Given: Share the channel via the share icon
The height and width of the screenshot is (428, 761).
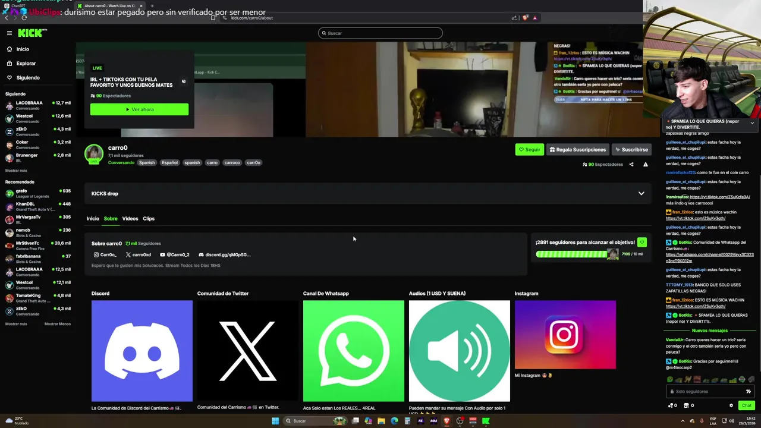Looking at the screenshot, I should click(631, 165).
